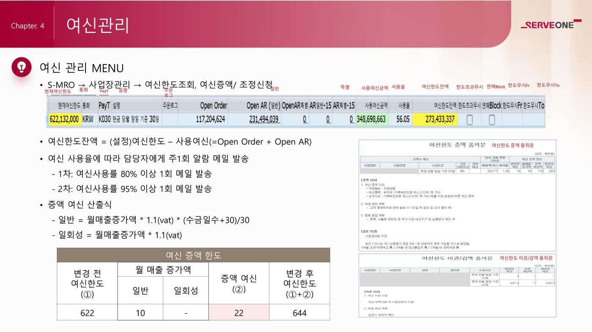The width and height of the screenshot is (592, 332).
Task: Click the underlined 0 under AR일반-15
Action: click(x=328, y=119)
